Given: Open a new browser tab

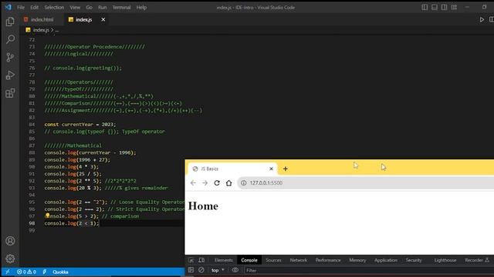Looking at the screenshot, I should pos(285,169).
